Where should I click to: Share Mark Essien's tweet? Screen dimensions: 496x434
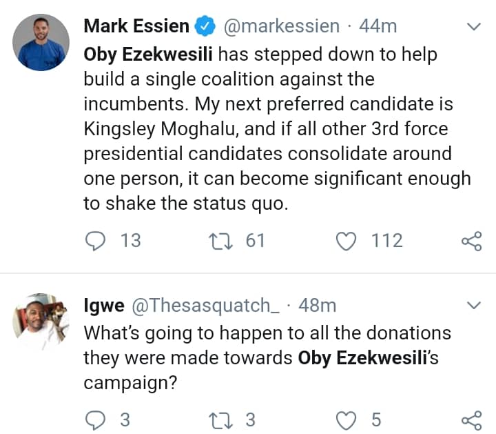471,241
